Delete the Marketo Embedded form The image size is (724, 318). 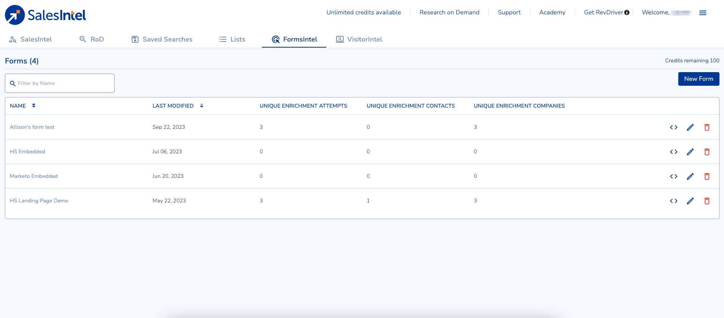tap(707, 176)
